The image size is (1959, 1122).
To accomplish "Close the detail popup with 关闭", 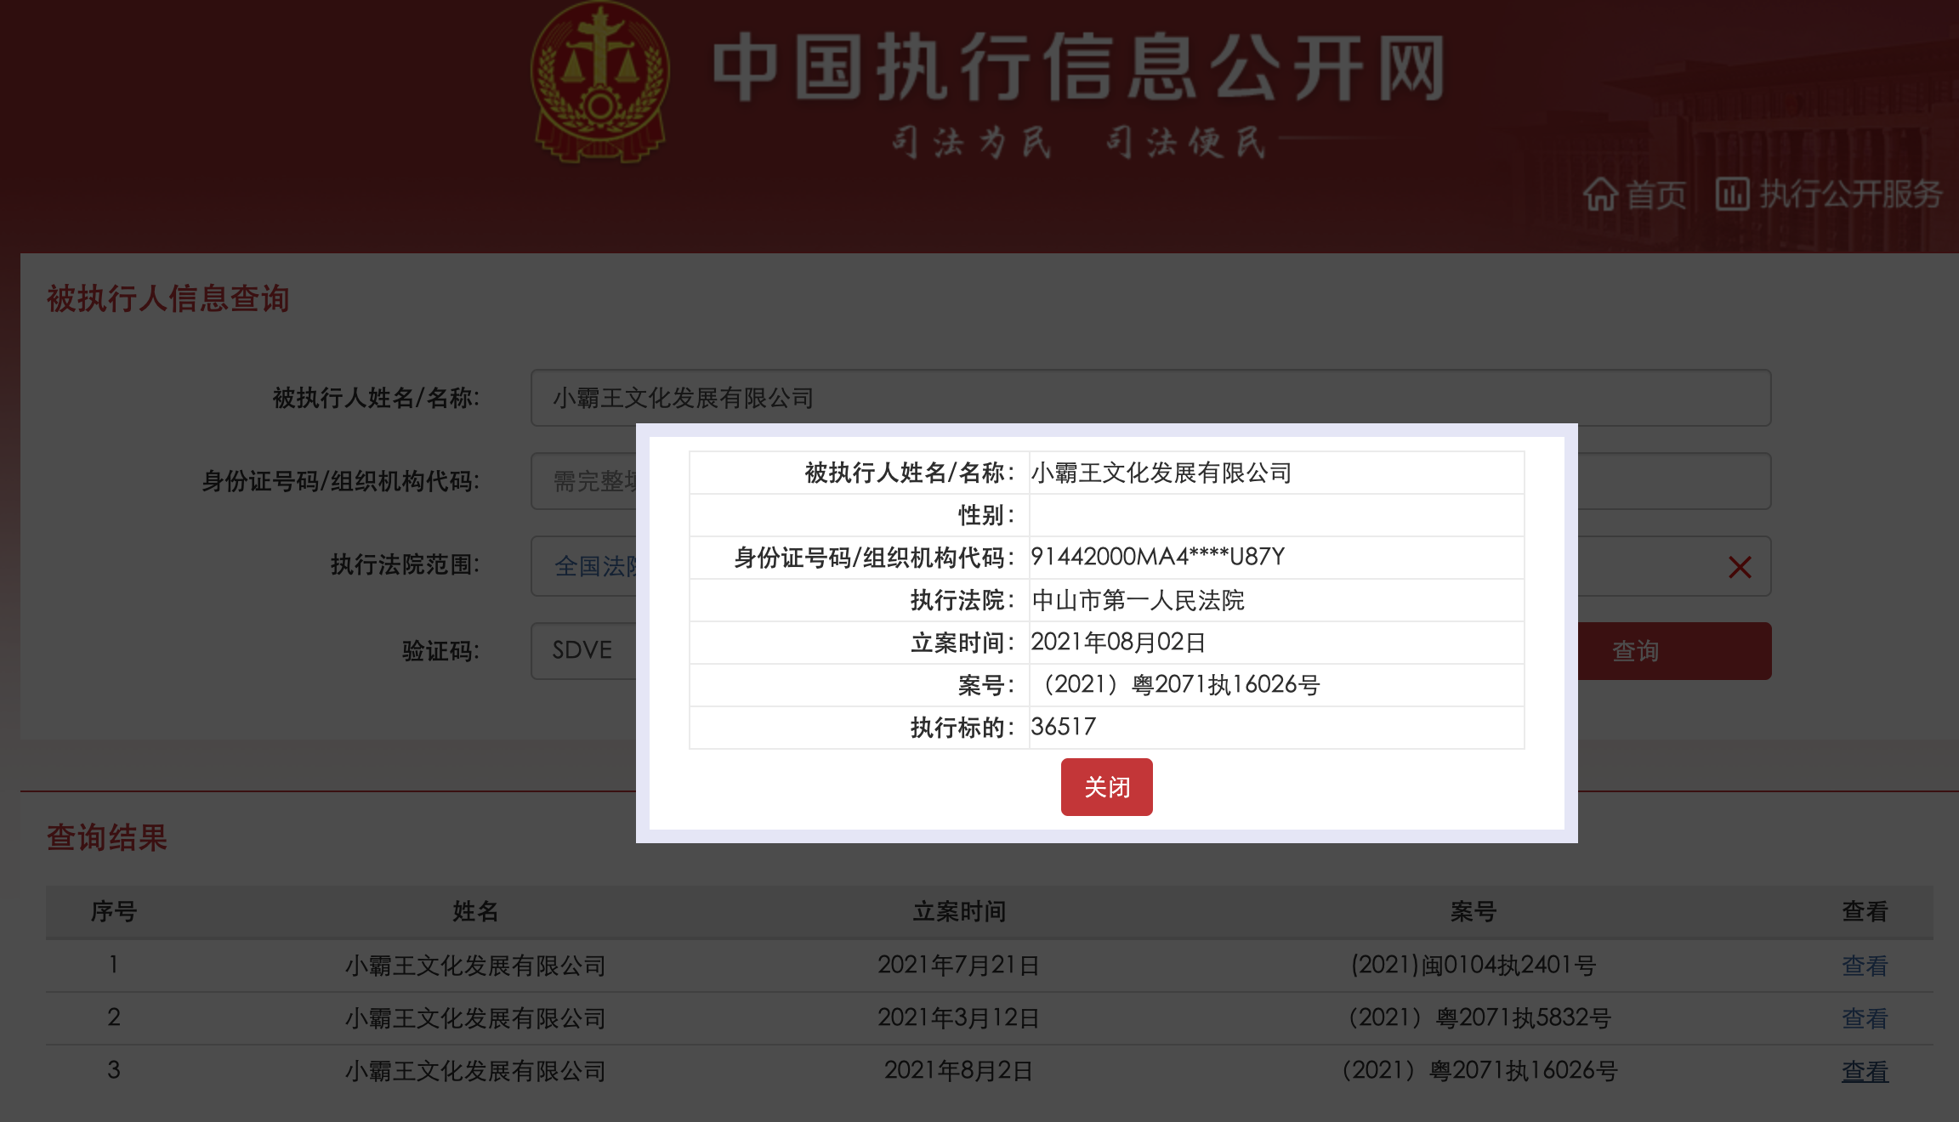I will [1106, 787].
